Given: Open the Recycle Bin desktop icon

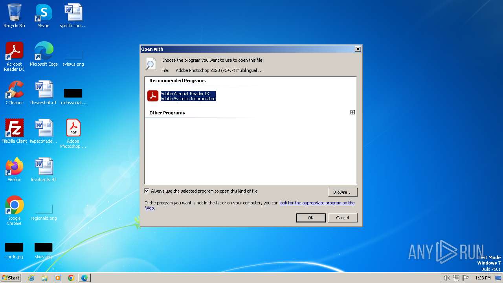Looking at the screenshot, I should (x=14, y=16).
